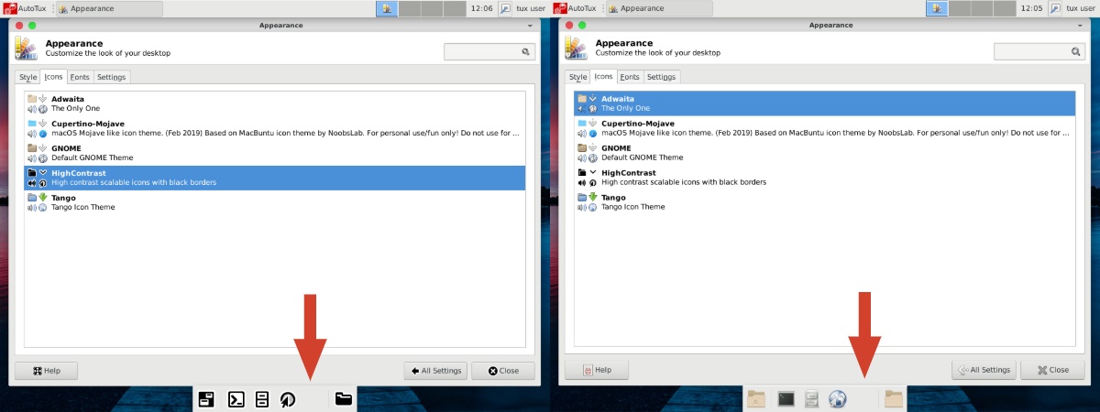This screenshot has width=1100, height=412.
Task: Open the first beige folder in right dock
Action: coord(756,399)
